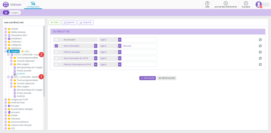Collapse the Usagers tree node
The image size is (271, 133).
pyautogui.click(x=6, y=51)
